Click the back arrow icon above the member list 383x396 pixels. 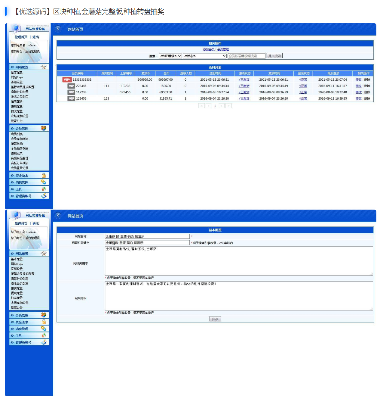tap(58, 29)
